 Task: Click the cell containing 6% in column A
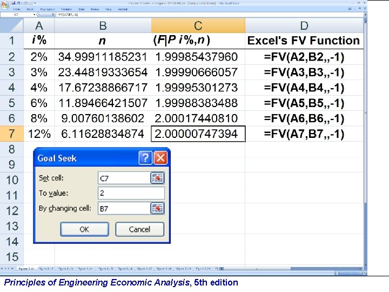[x=39, y=103]
